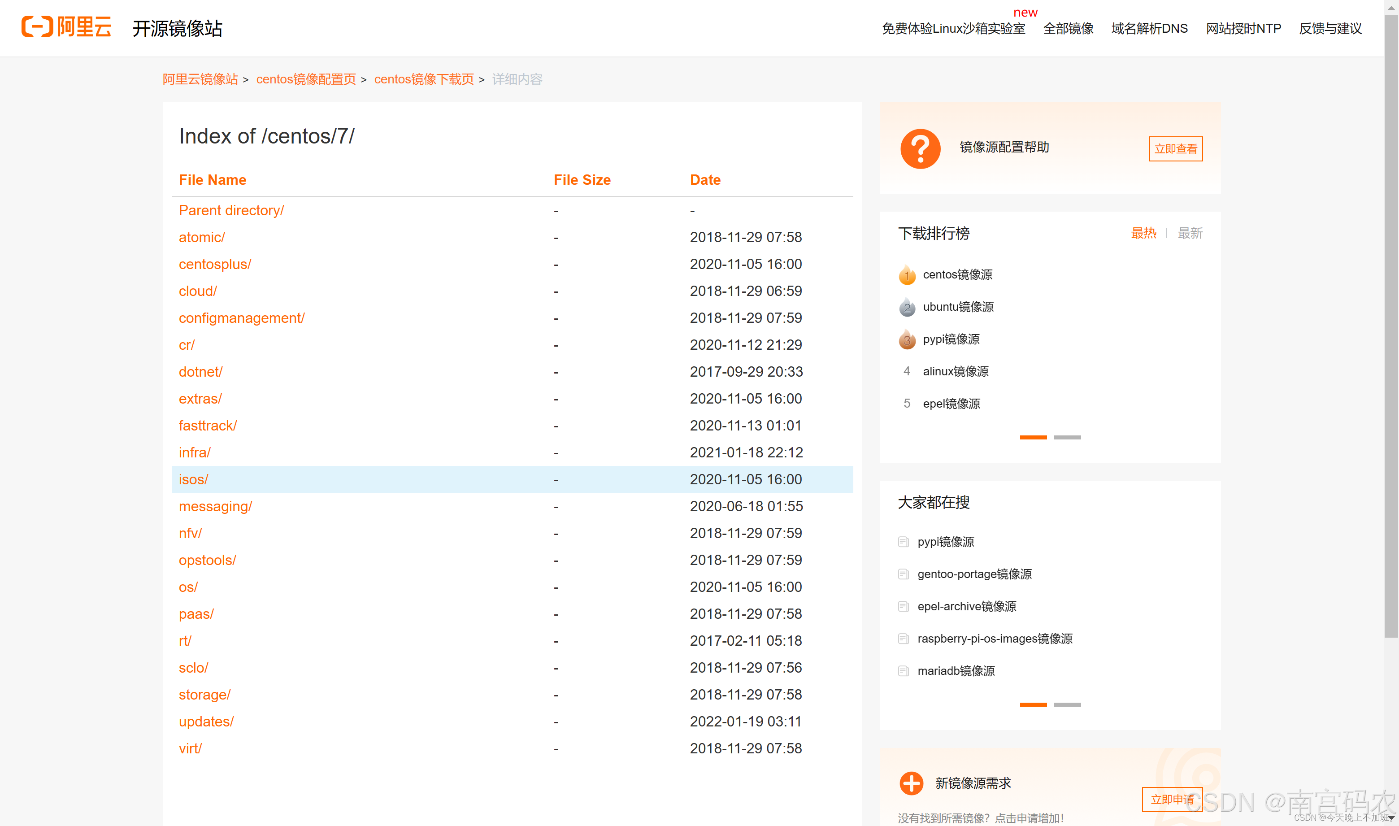The width and height of the screenshot is (1399, 826).
Task: Click alinux镜像源 in download ranking
Action: coord(955,371)
